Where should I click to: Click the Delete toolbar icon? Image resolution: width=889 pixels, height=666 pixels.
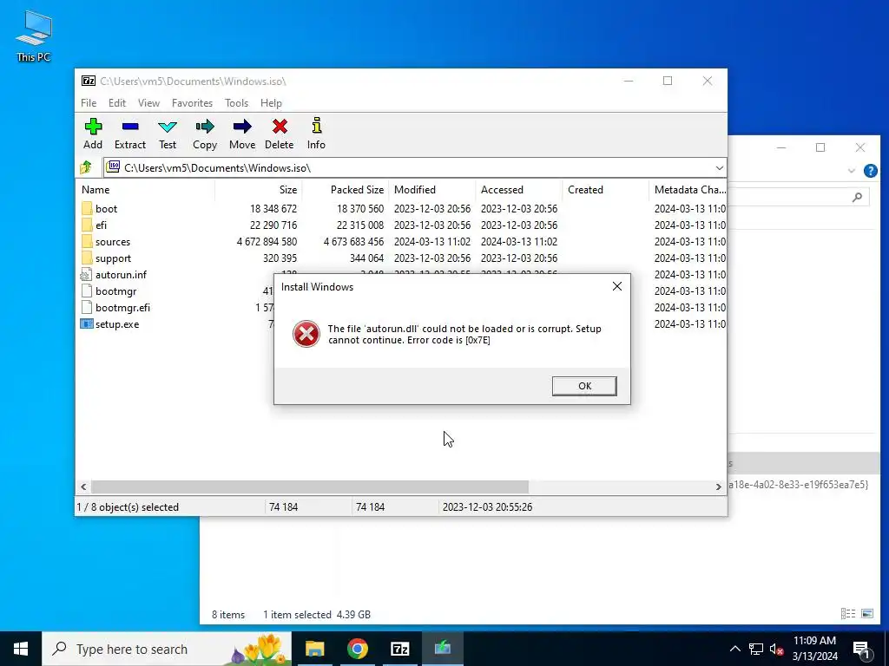(280, 127)
